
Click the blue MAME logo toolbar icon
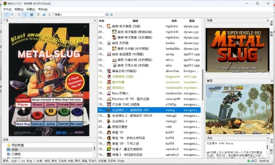[44, 15]
